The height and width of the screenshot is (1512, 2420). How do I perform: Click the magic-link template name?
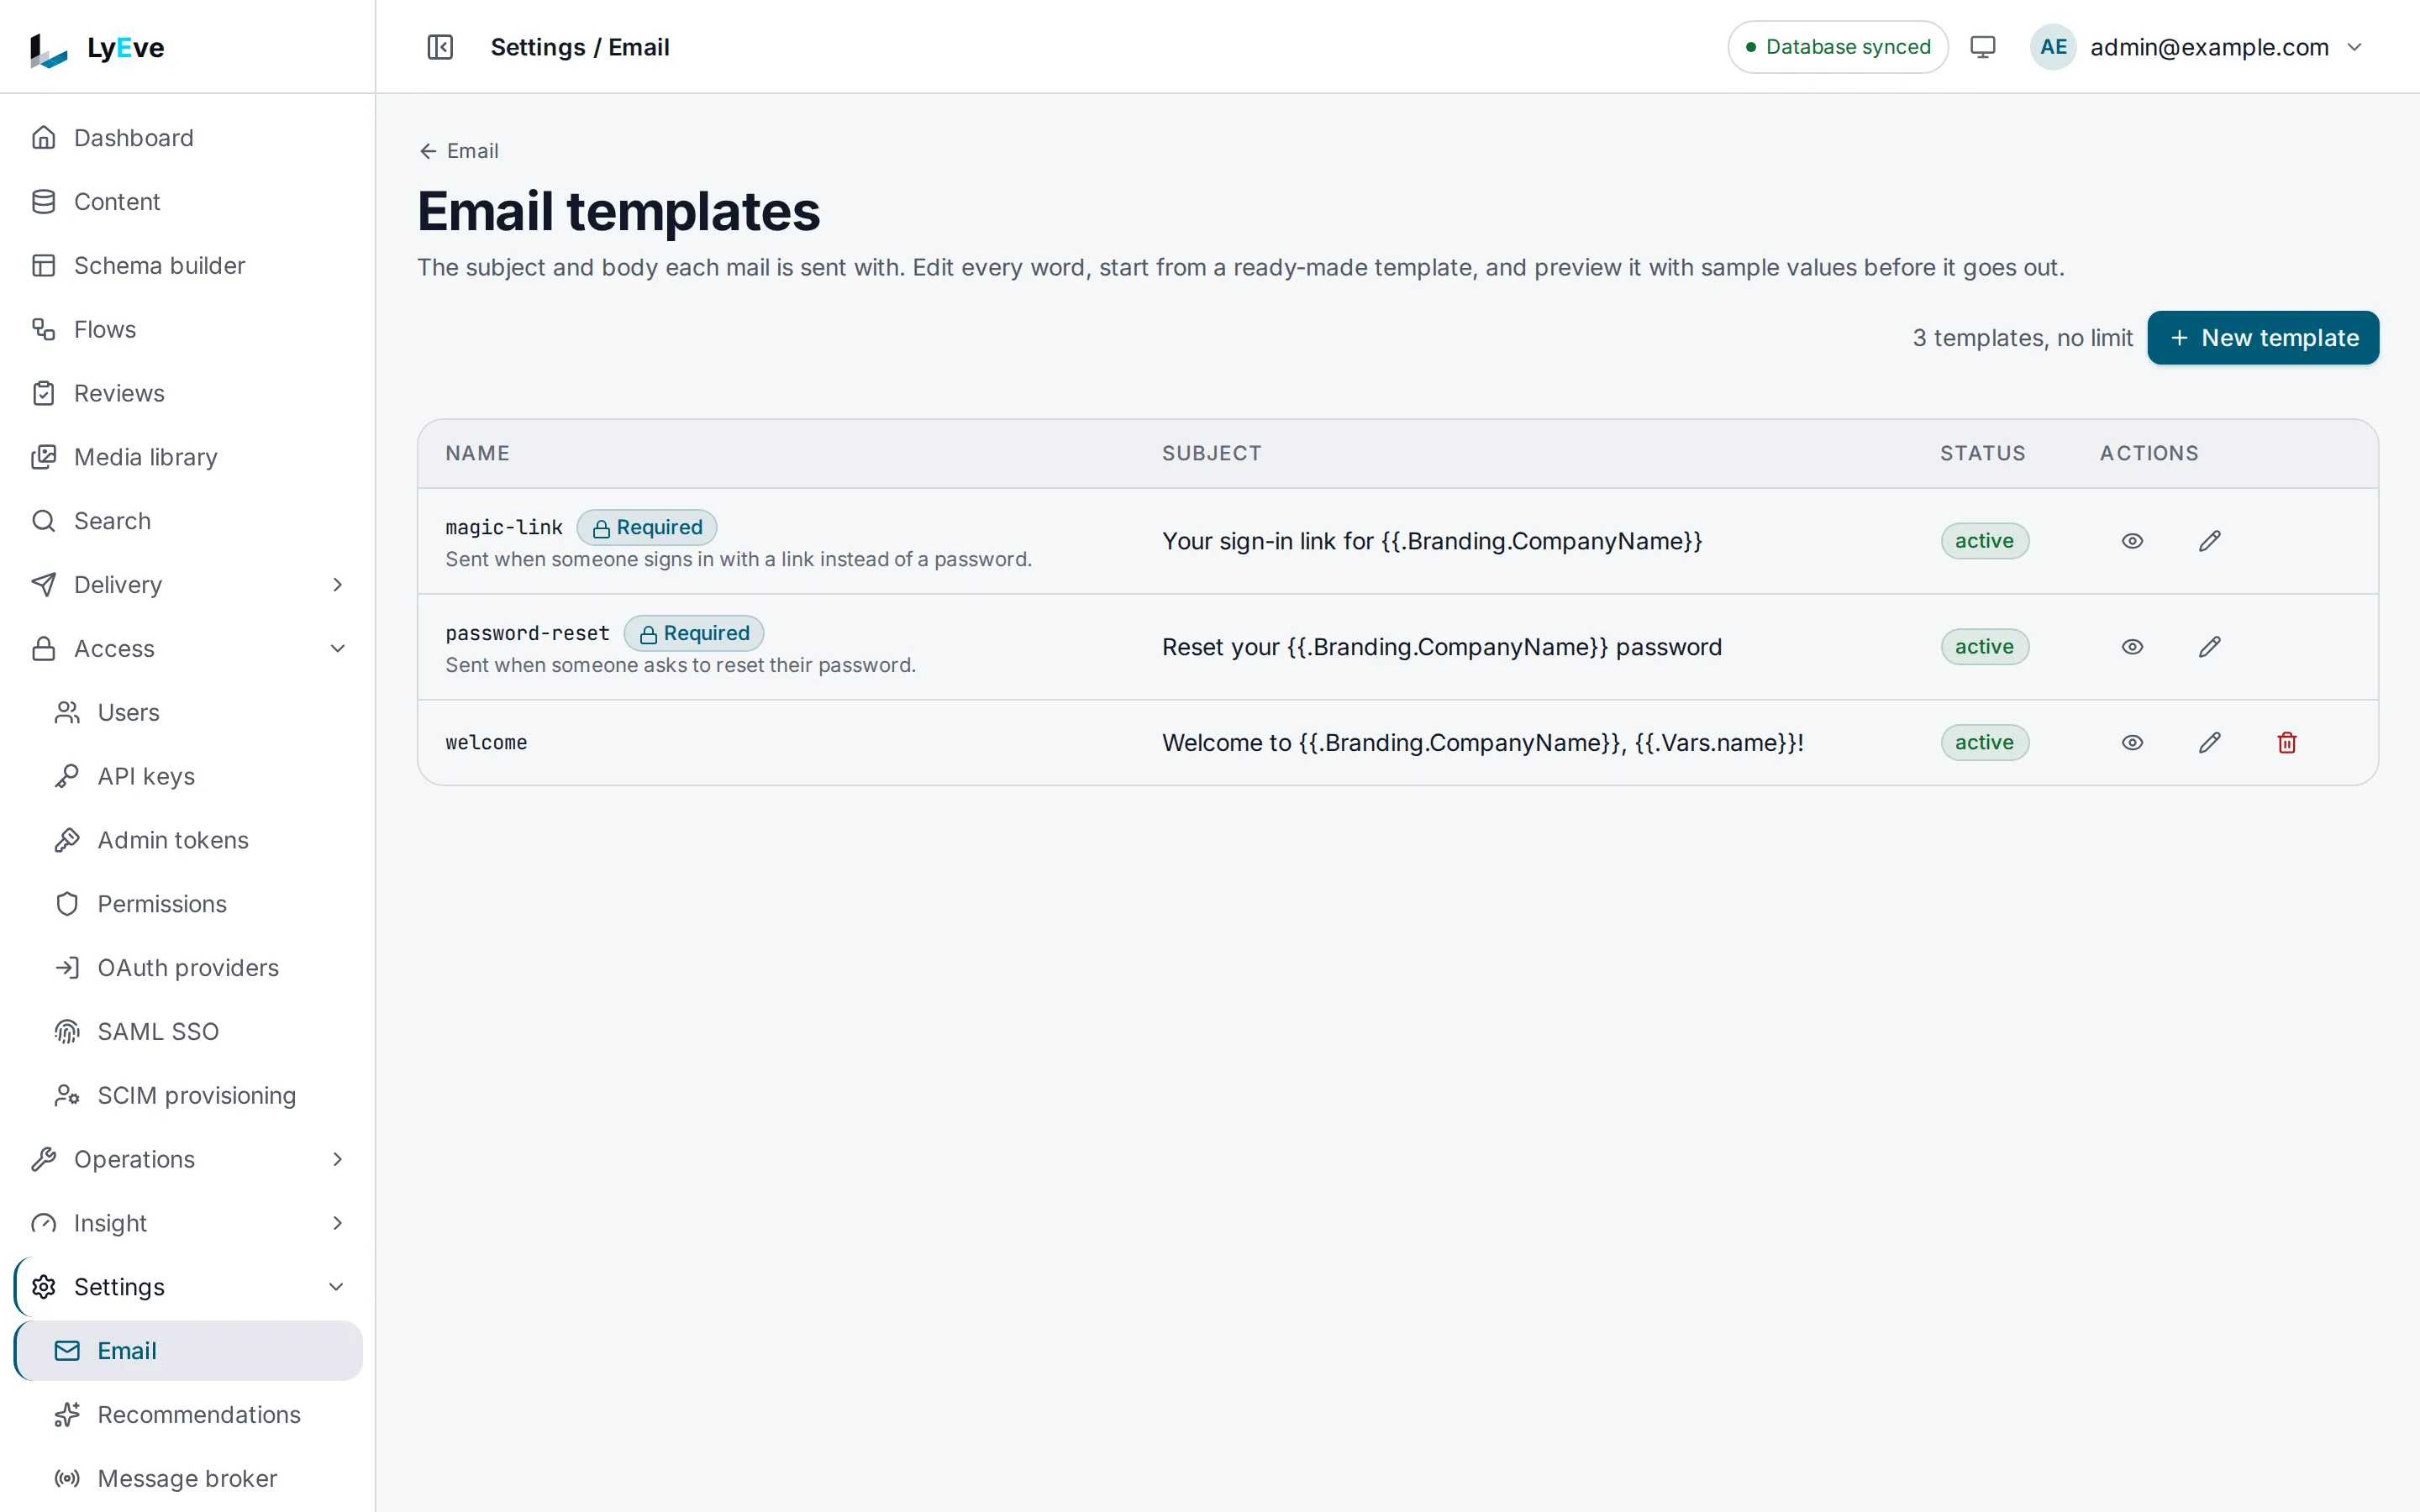(504, 527)
